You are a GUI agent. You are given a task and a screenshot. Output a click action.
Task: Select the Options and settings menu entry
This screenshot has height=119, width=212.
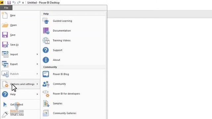[20, 84]
